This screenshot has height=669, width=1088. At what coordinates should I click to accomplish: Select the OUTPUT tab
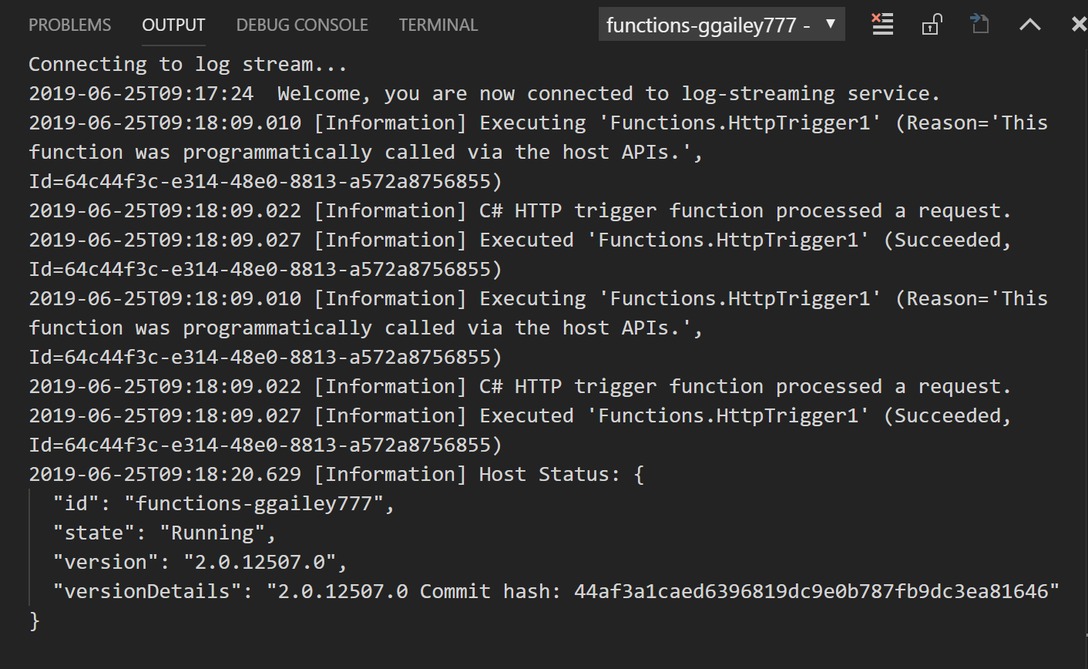[x=173, y=24]
